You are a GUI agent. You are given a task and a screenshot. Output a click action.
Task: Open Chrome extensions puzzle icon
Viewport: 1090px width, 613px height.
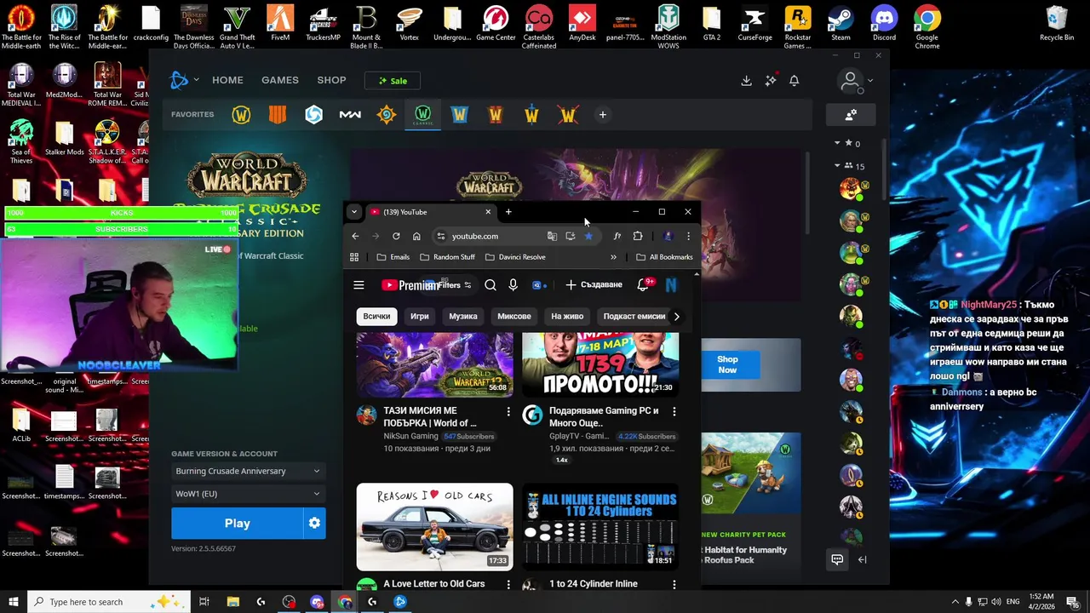pos(638,236)
